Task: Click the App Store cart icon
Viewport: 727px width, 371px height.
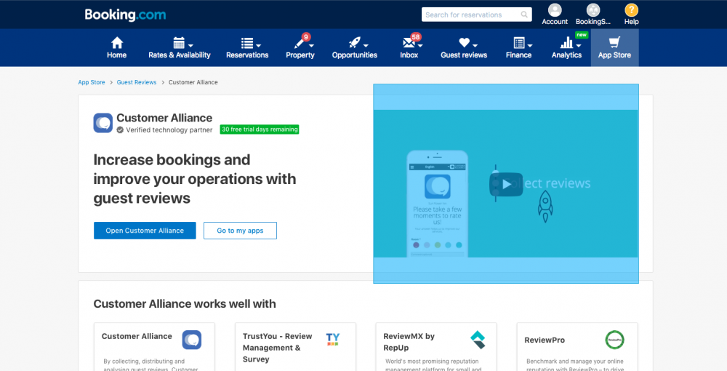Action: click(x=614, y=43)
